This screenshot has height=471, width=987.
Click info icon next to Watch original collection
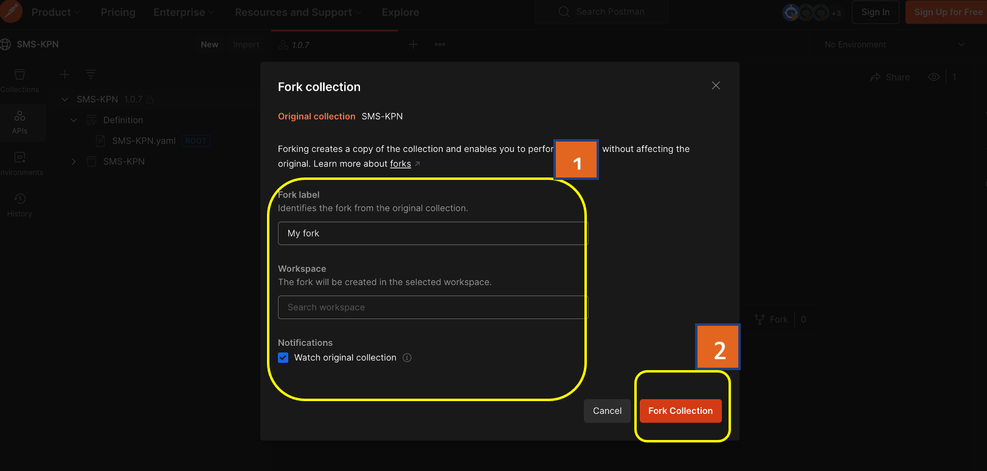click(407, 358)
